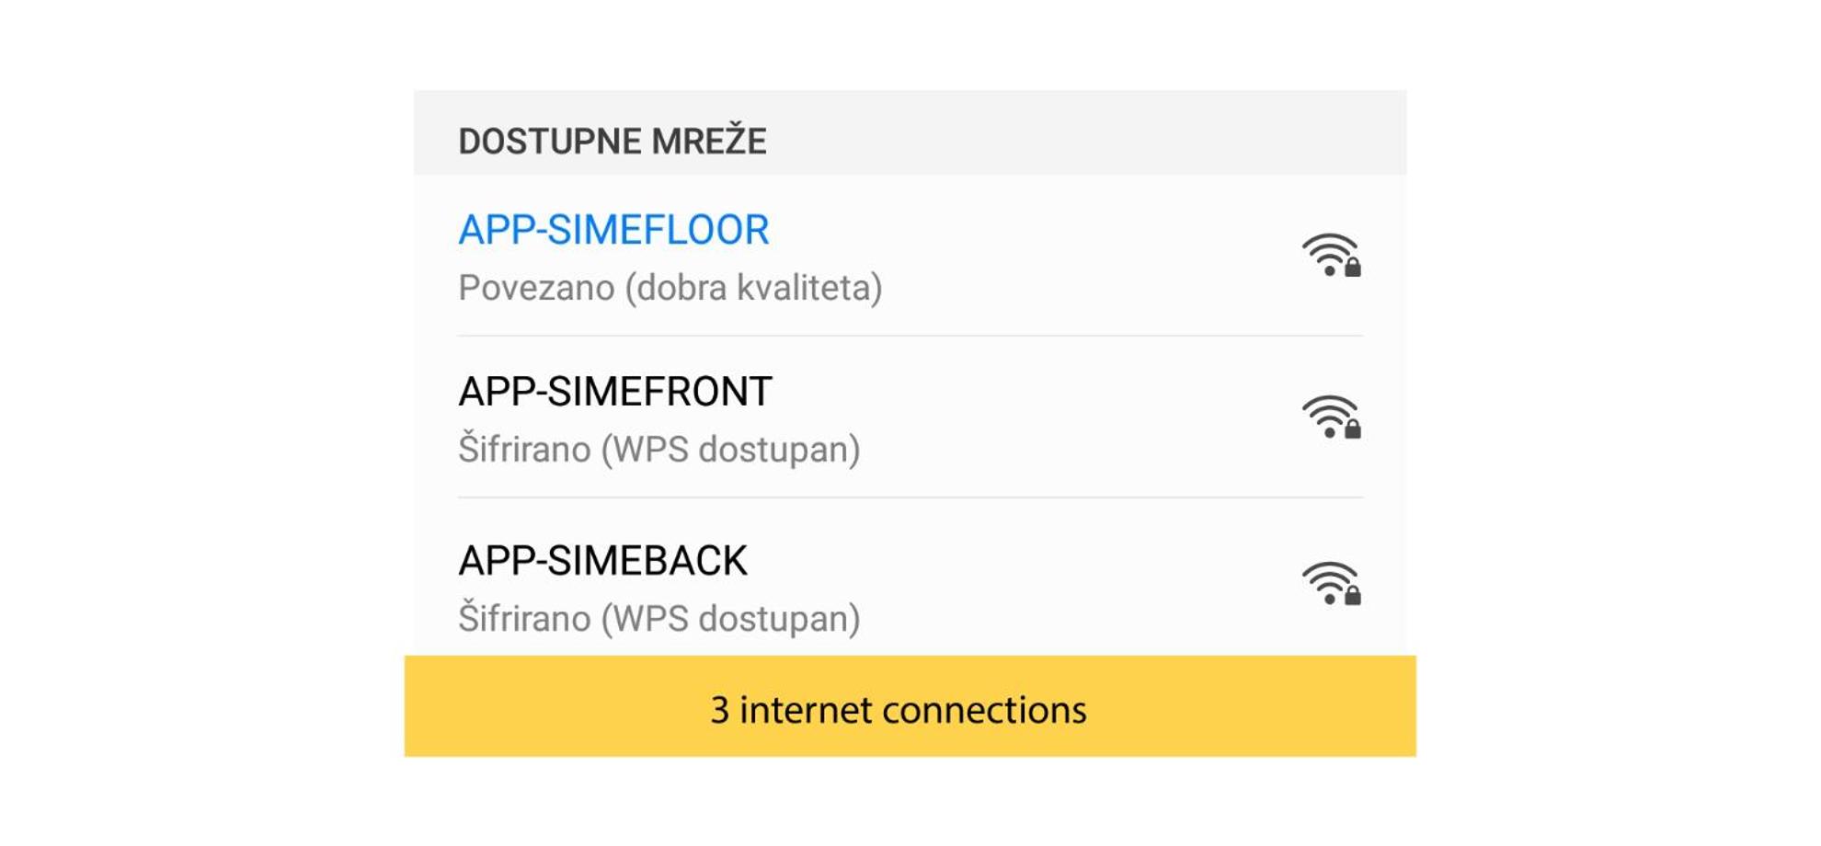Click the divider below APP-SIMEFRONT entry

[x=910, y=497]
